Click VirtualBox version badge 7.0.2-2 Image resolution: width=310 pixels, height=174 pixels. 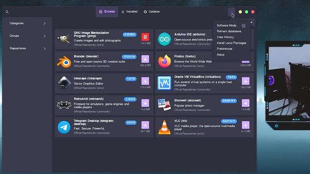[232, 77]
